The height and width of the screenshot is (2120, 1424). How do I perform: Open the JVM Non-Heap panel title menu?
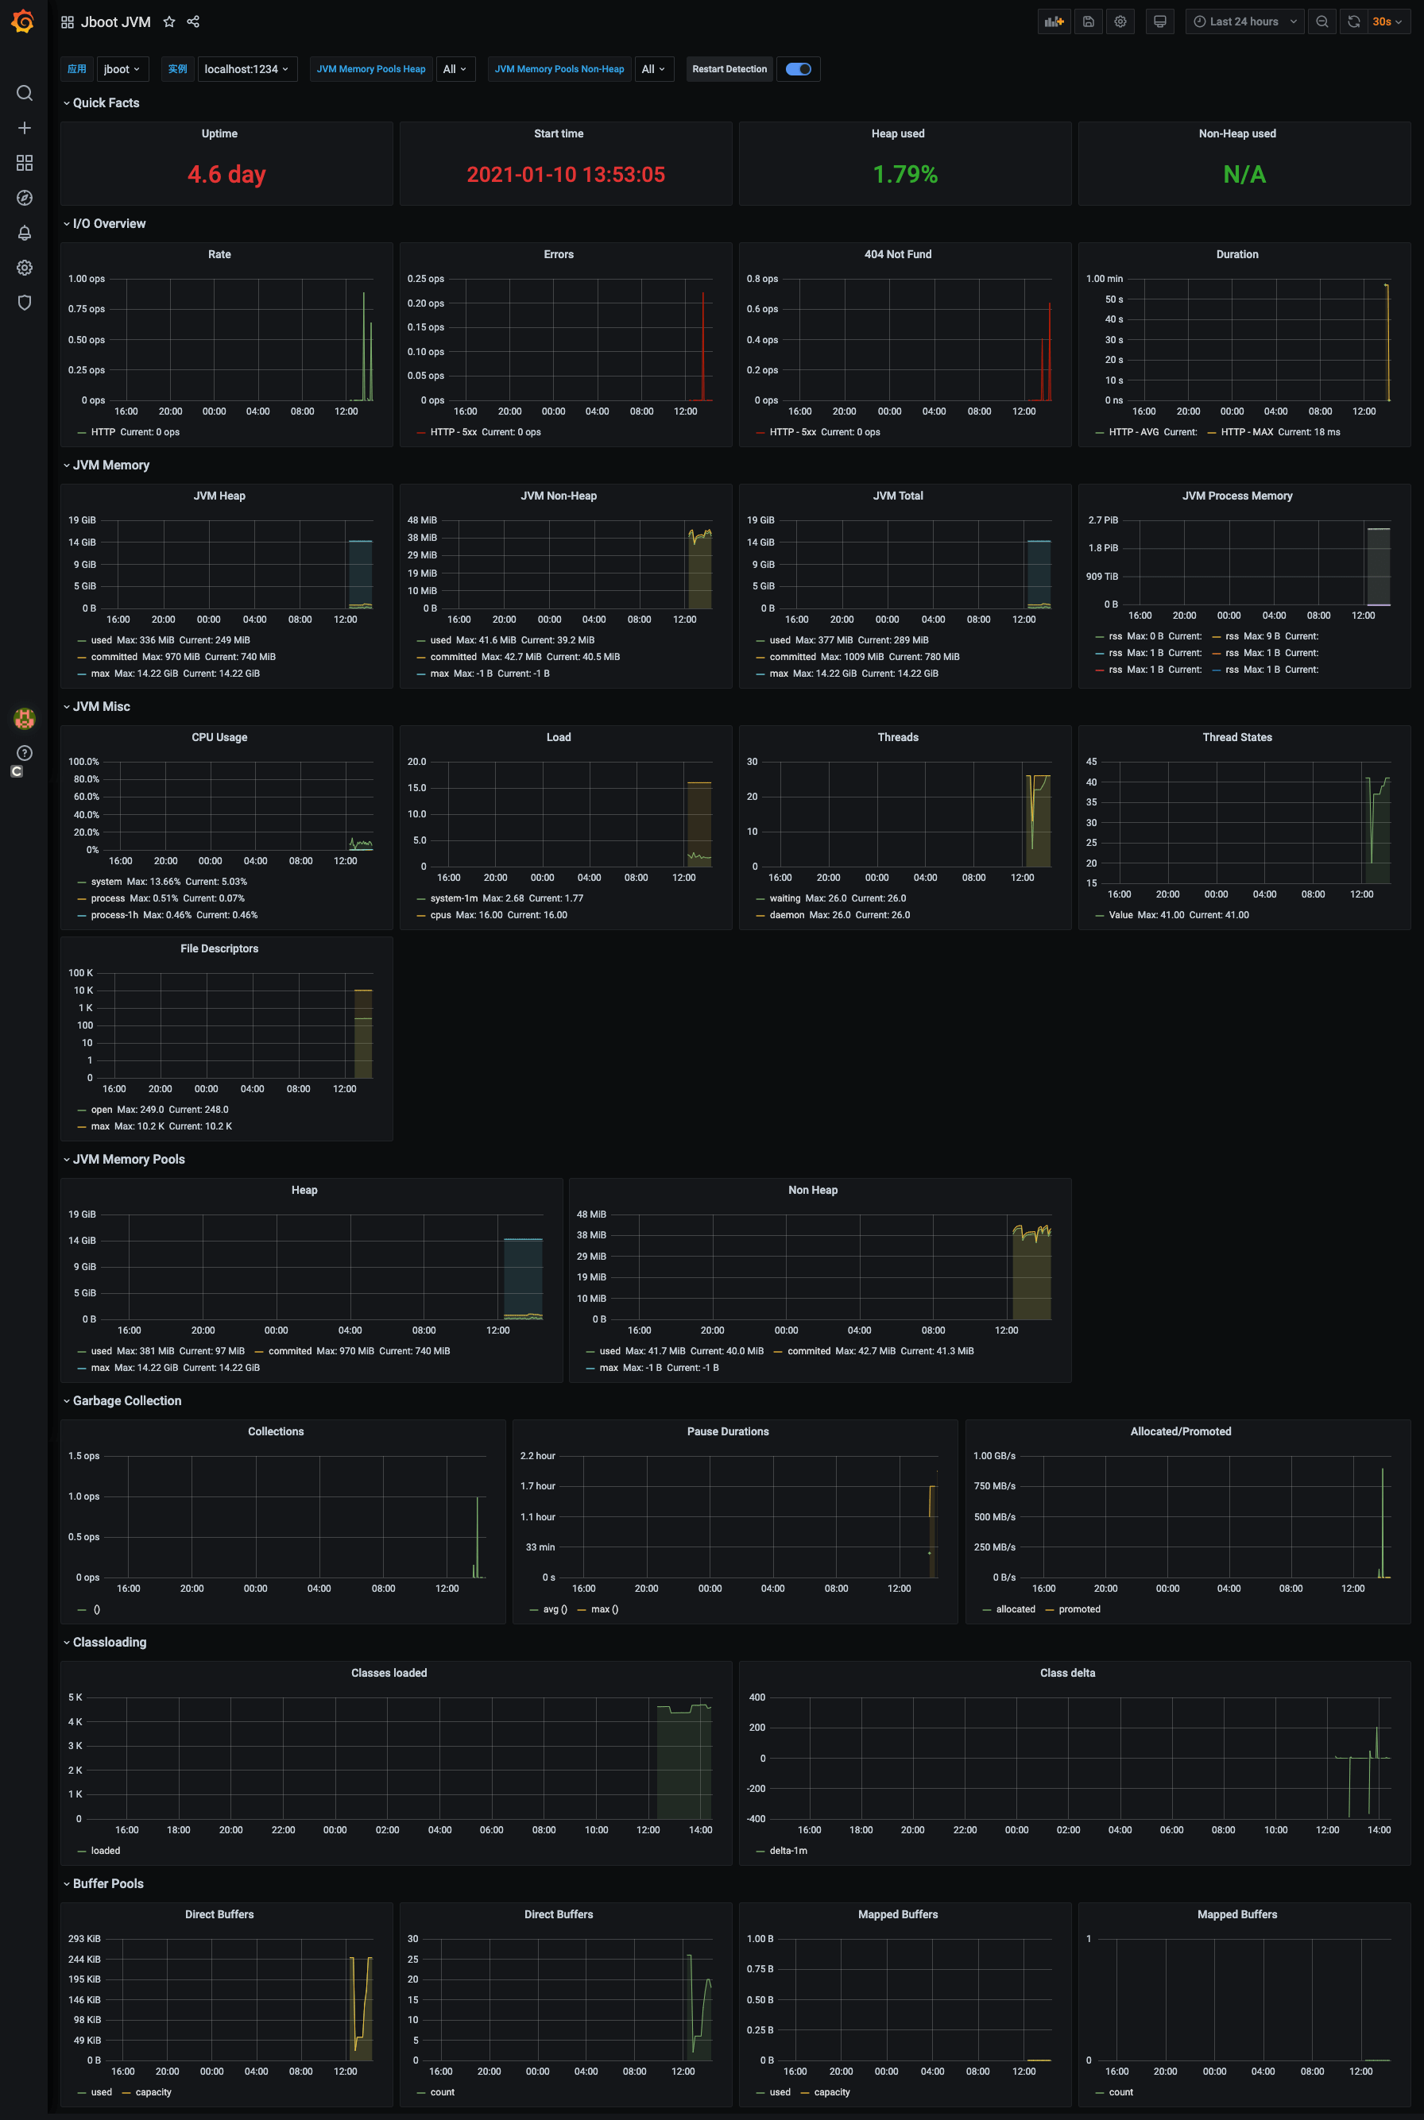pyautogui.click(x=559, y=496)
